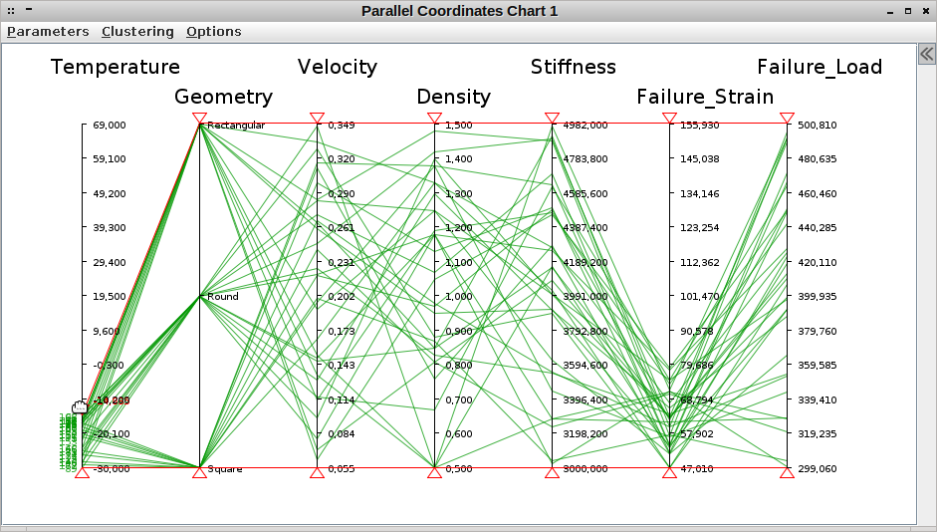Click the Failure_Load axis lower filter triangle

tap(787, 473)
